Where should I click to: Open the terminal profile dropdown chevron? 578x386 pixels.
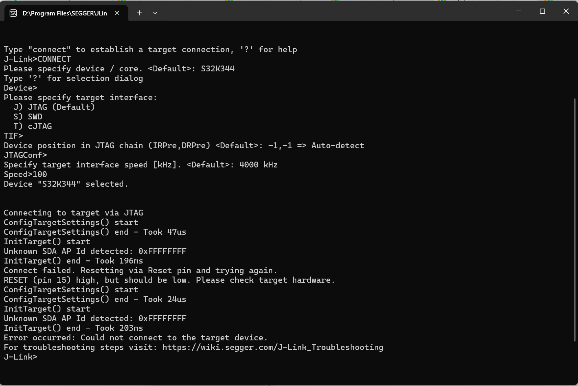[155, 13]
